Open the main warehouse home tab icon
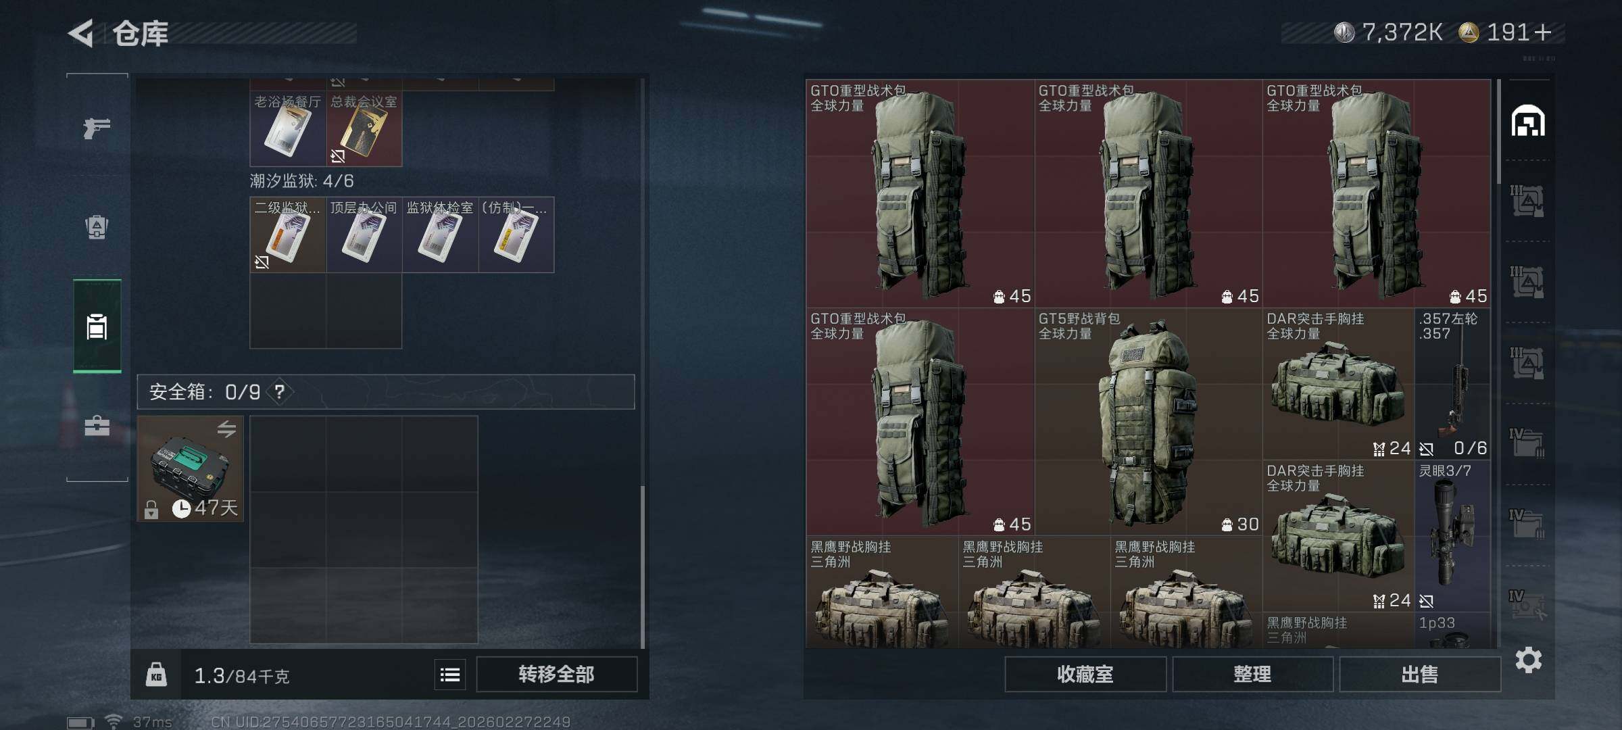This screenshot has height=730, width=1622. 1528,121
